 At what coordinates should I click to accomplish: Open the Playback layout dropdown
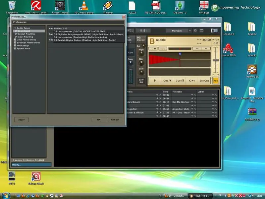[179, 31]
